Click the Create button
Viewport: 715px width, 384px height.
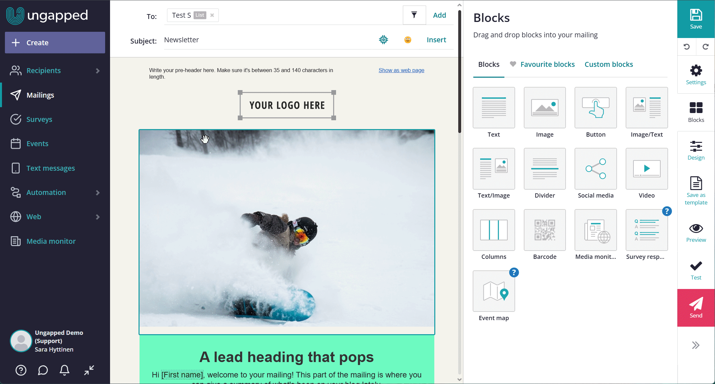coord(55,43)
